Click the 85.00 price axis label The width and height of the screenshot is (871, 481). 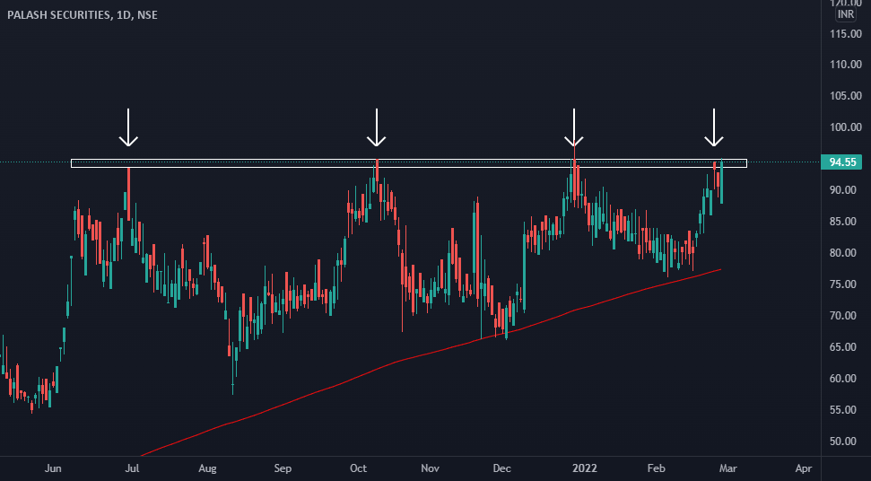pos(843,222)
